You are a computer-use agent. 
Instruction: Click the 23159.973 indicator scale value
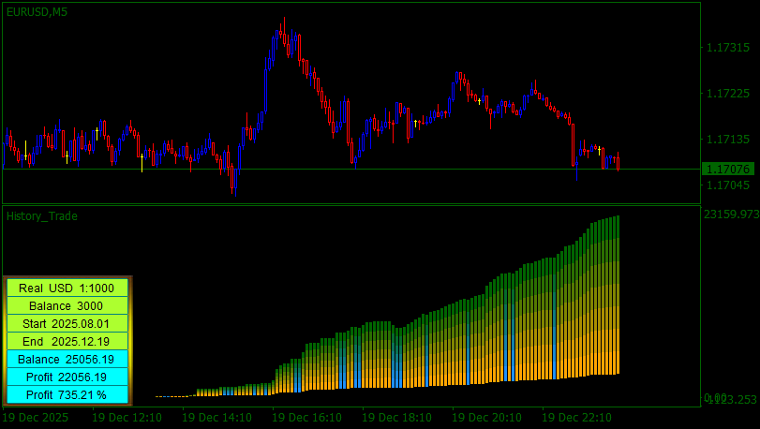point(731,214)
